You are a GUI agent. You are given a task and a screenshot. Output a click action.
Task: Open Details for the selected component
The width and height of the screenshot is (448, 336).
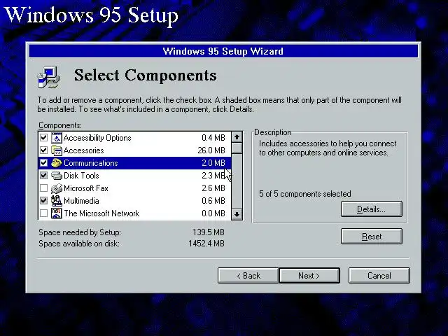pos(372,209)
